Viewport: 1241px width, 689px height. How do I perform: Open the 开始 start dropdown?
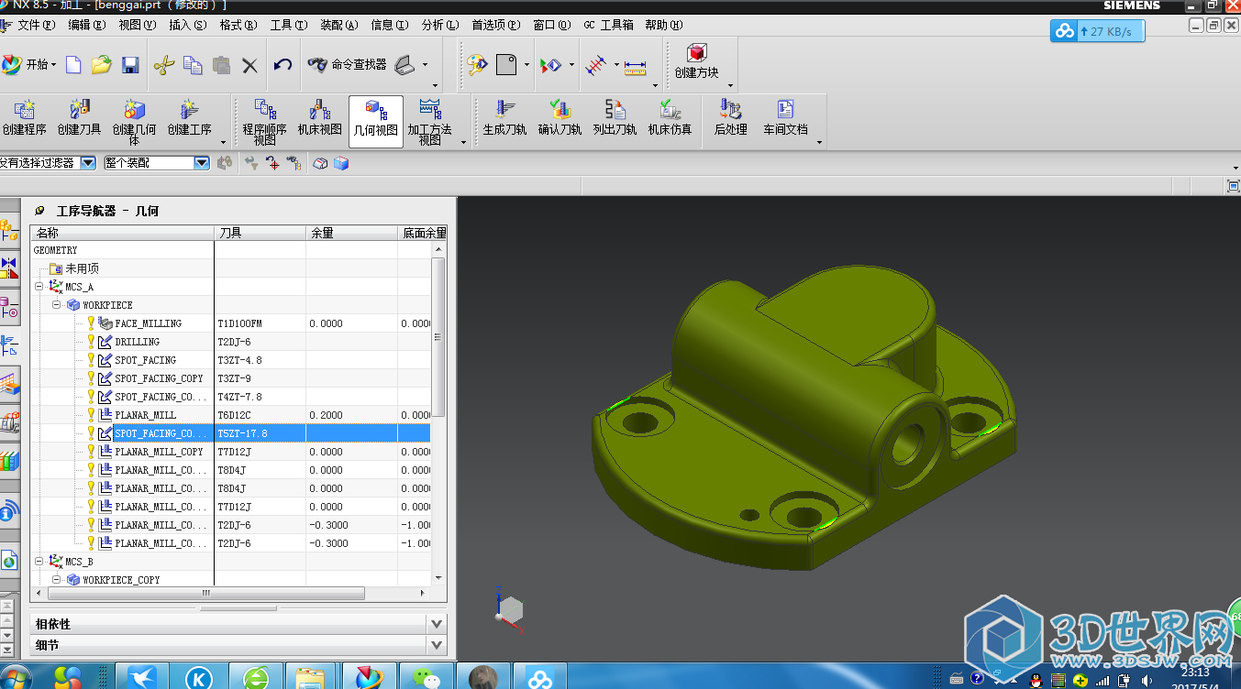coord(29,65)
